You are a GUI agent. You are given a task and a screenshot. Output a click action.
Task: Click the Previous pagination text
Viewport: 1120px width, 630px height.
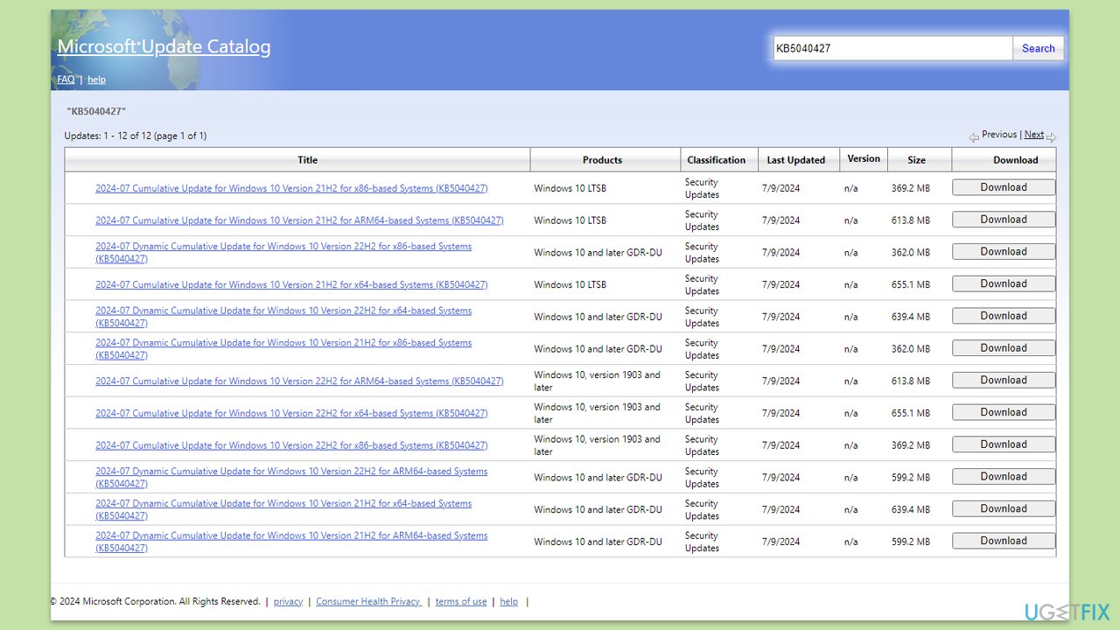[x=999, y=135]
